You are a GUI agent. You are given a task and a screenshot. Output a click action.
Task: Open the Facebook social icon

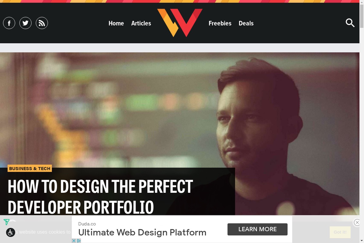(x=9, y=23)
